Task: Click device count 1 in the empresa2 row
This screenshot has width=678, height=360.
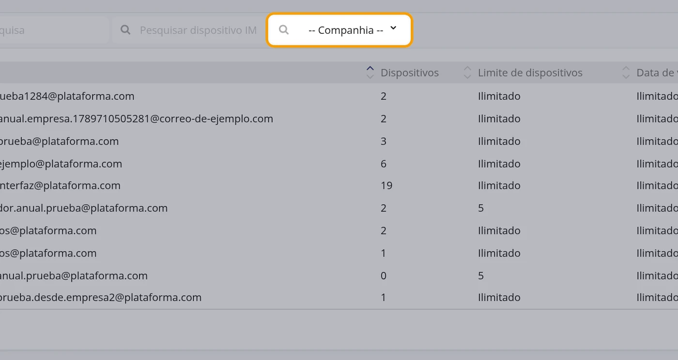Action: pos(384,298)
